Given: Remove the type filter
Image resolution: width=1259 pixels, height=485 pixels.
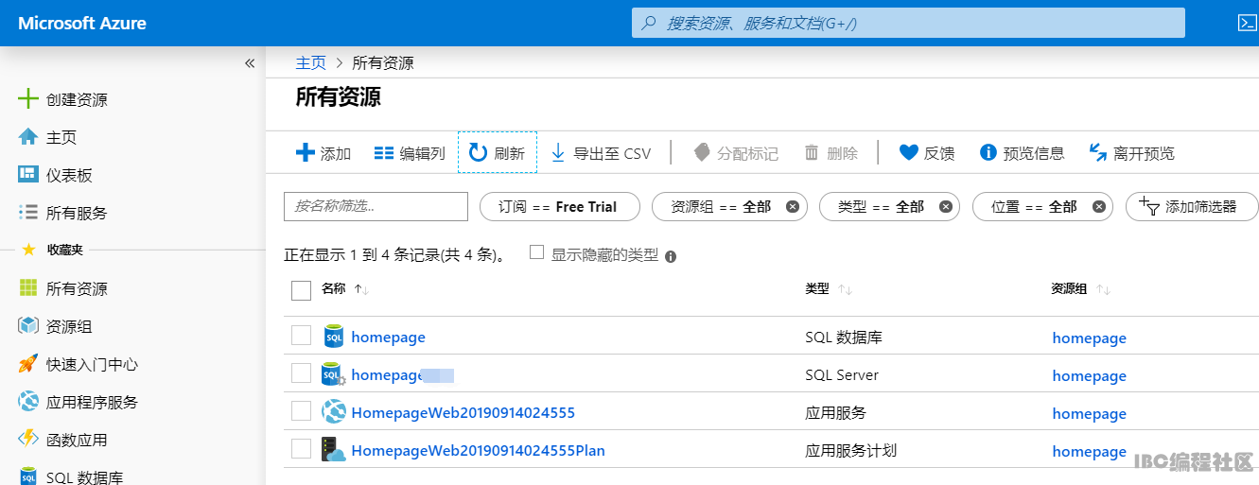Looking at the screenshot, I should pyautogui.click(x=945, y=206).
